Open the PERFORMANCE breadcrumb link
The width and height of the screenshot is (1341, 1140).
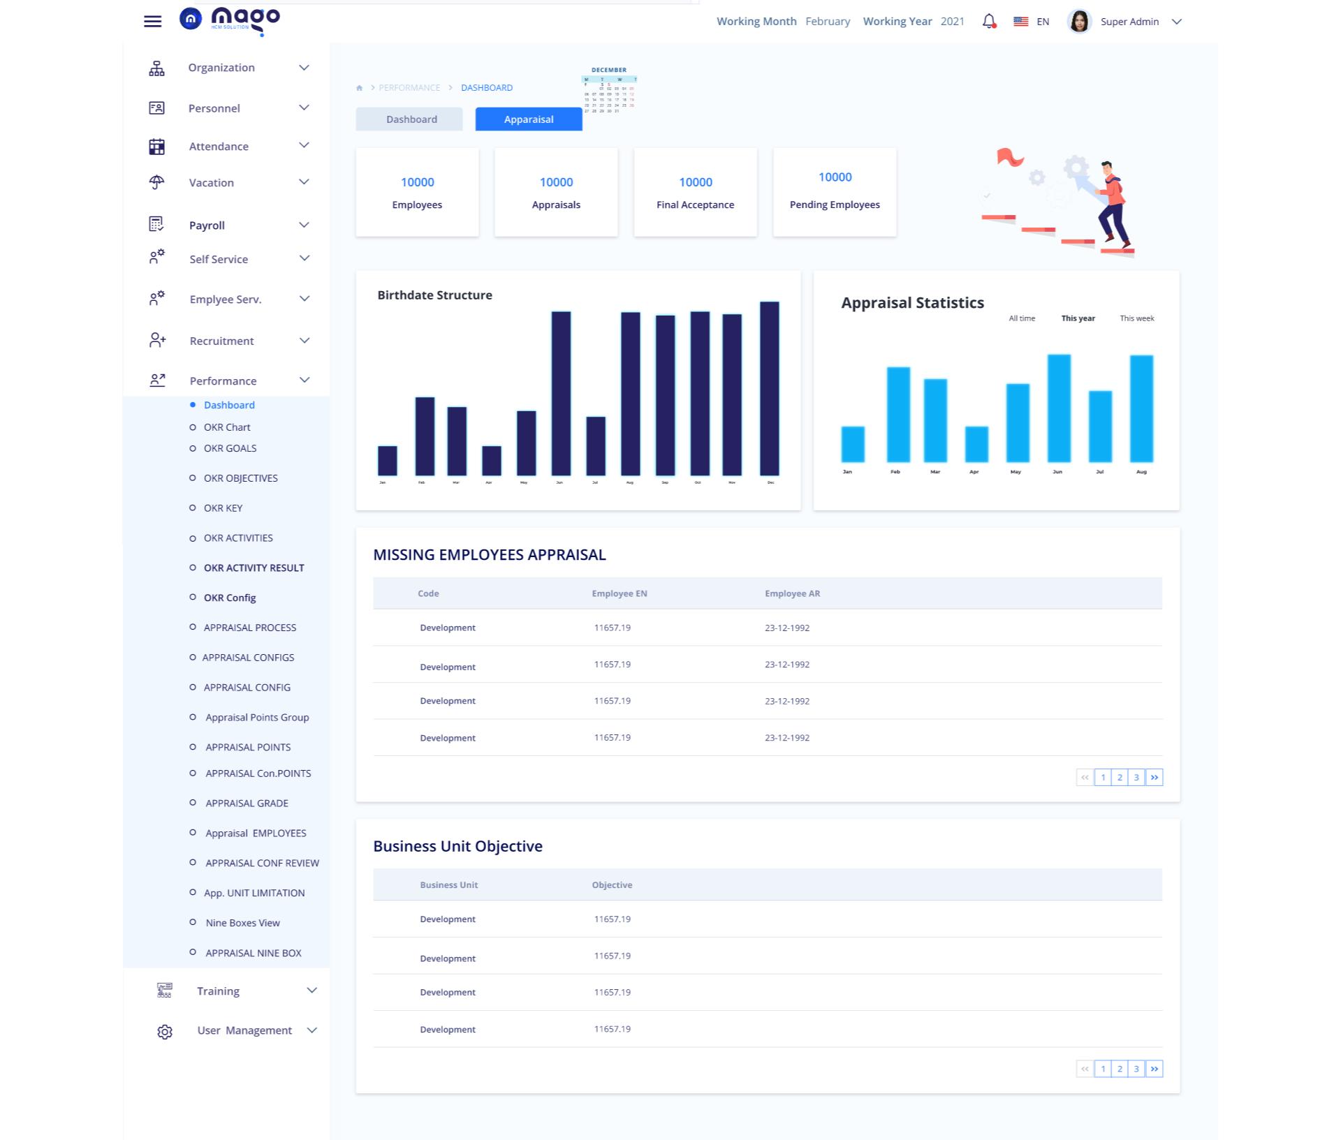(409, 87)
